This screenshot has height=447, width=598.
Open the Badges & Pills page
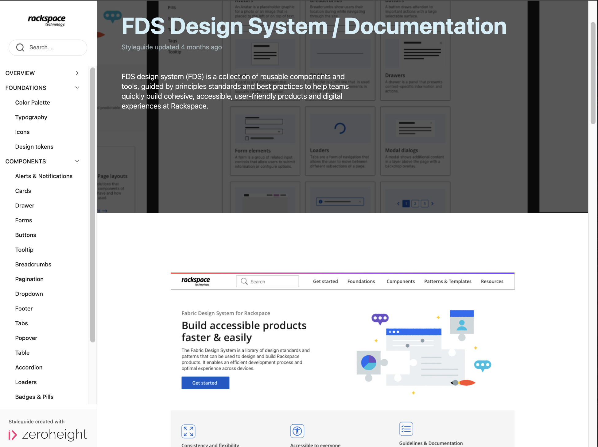coord(34,397)
